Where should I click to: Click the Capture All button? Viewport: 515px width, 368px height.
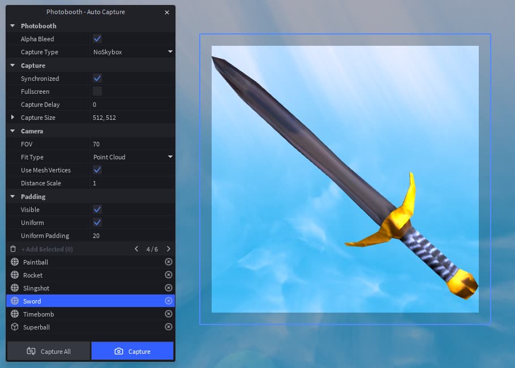click(x=49, y=351)
